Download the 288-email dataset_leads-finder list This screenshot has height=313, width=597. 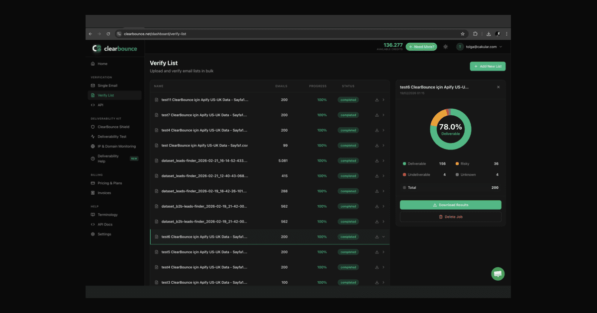[377, 191]
